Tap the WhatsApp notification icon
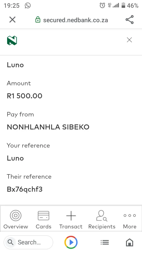Screen dimensions: 142x253 tap(28, 6)
